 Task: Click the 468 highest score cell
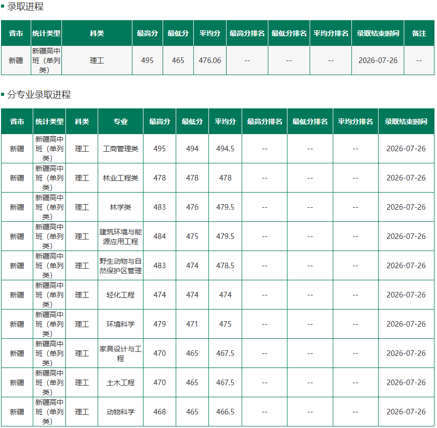(x=160, y=412)
